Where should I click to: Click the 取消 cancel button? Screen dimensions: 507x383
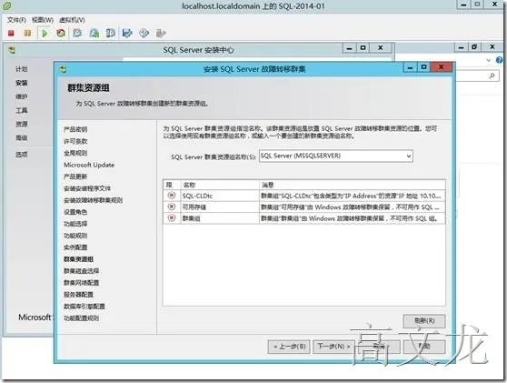click(x=379, y=347)
